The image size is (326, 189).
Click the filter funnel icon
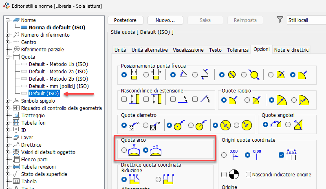279,20
